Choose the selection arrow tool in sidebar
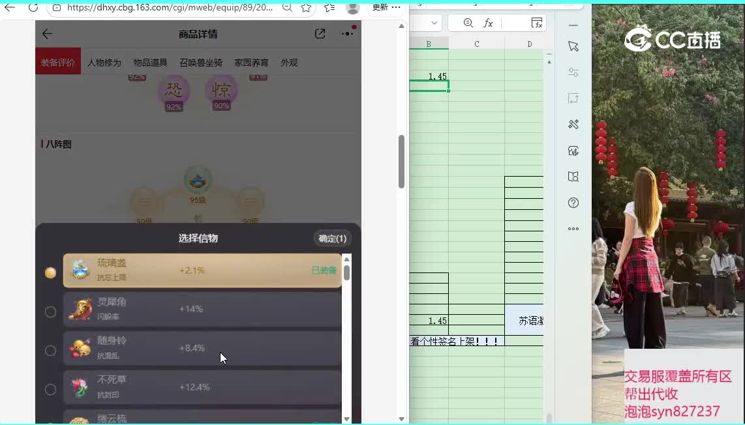 tap(573, 46)
